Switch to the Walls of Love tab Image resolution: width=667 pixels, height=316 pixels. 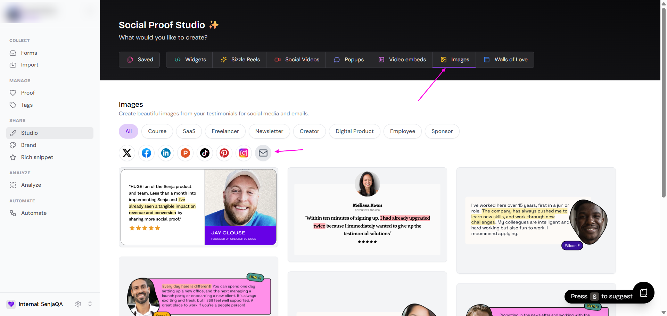(x=505, y=60)
